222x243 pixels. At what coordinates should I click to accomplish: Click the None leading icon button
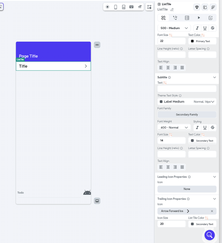click(187, 189)
